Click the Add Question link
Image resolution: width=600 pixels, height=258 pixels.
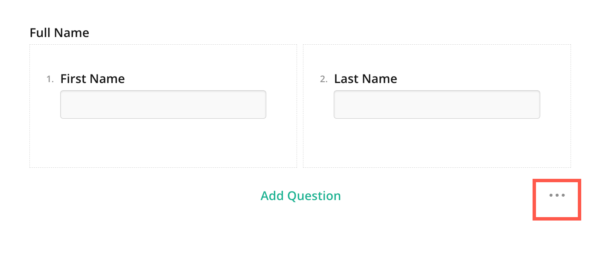(300, 196)
